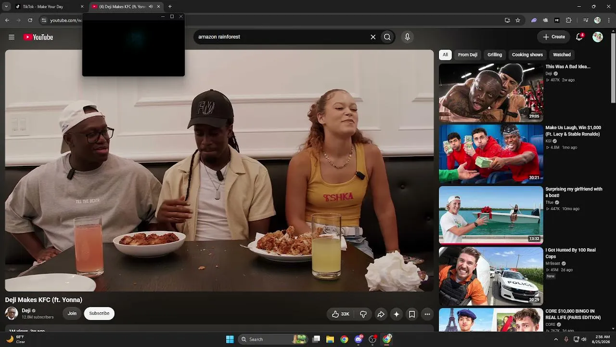
Task: Like the video with 33K likes
Action: pyautogui.click(x=341, y=314)
